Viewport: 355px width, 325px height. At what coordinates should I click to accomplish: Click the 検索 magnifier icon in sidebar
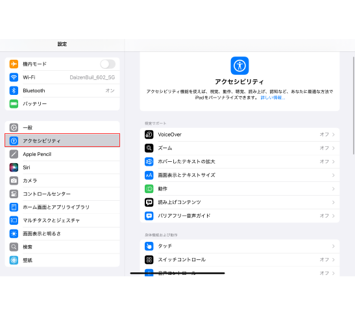14,247
